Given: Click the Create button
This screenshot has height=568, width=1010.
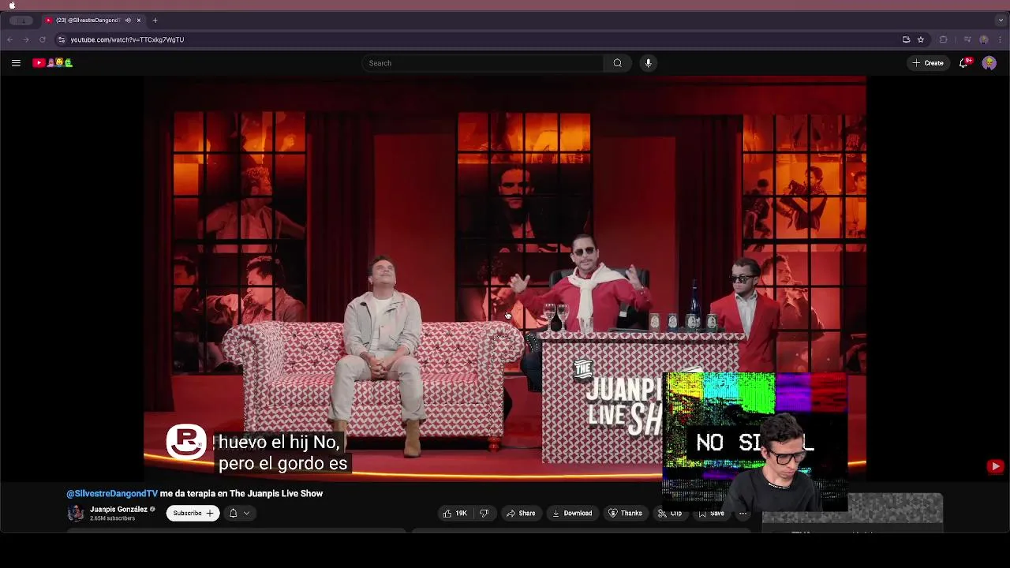Looking at the screenshot, I should 928,63.
